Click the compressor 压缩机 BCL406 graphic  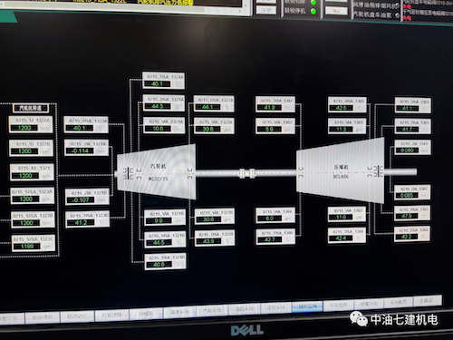click(341, 171)
